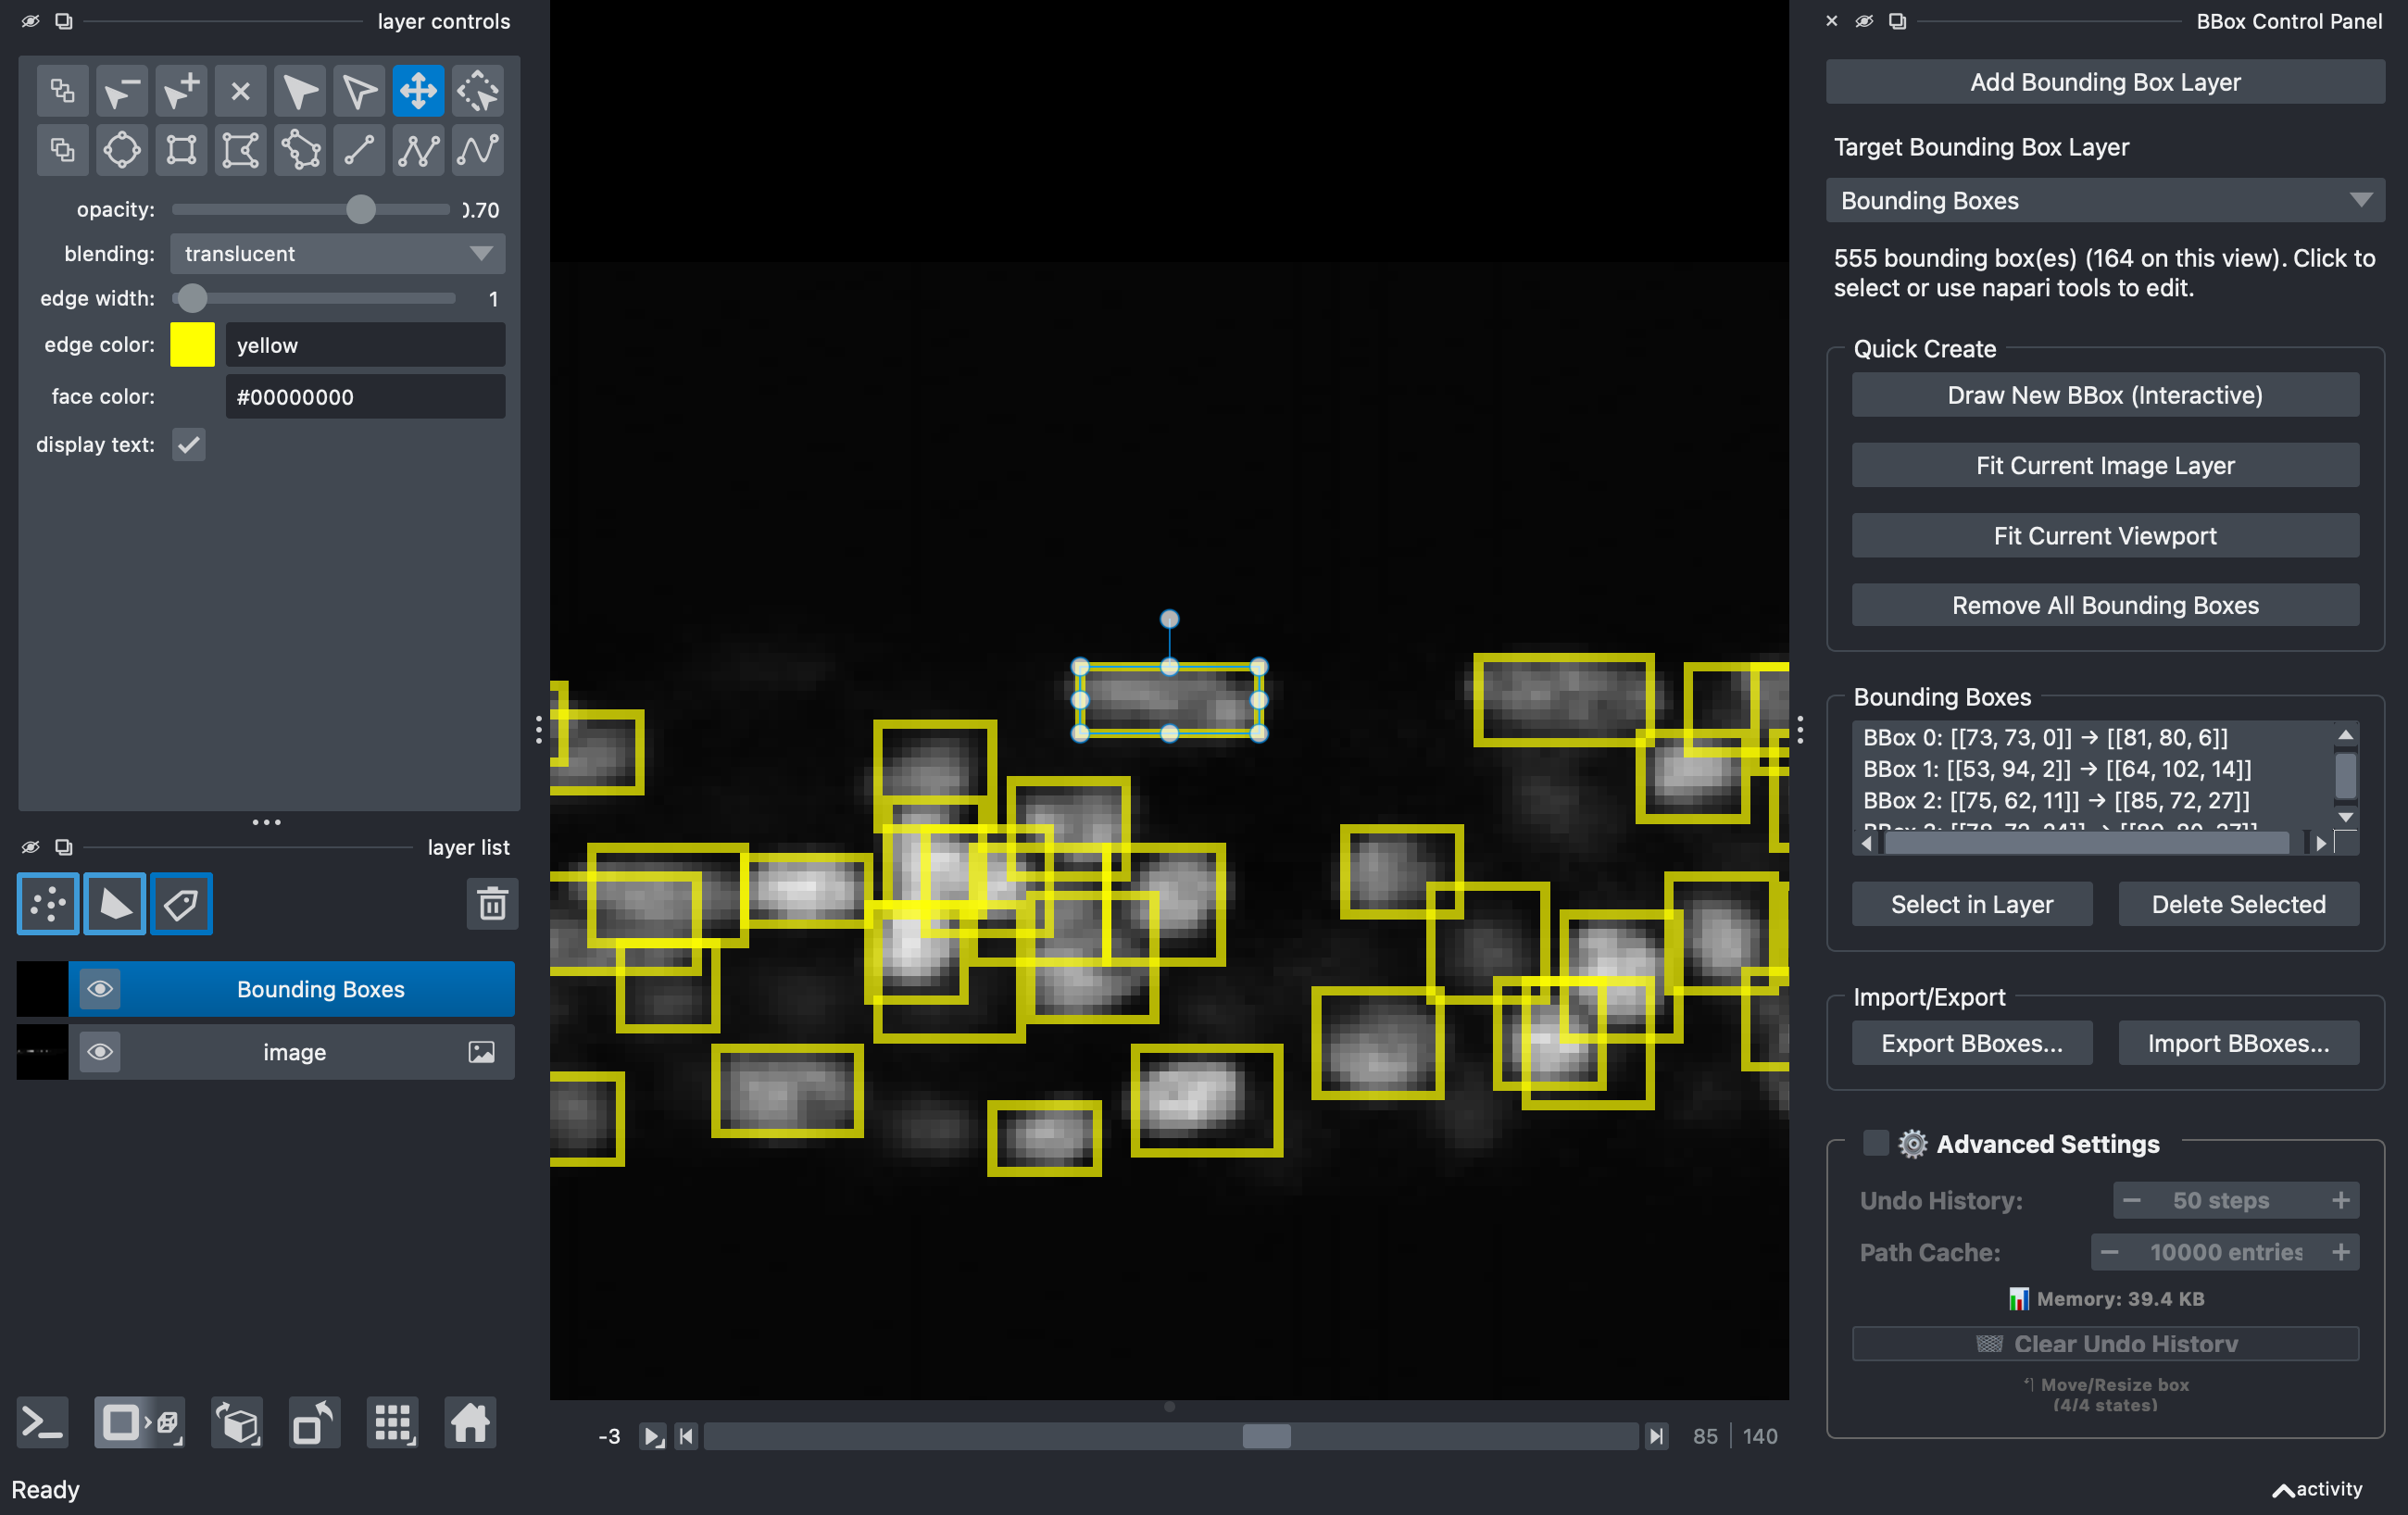Toggle 2D/3D view mode
Image resolution: width=2408 pixels, height=1515 pixels.
[139, 1422]
